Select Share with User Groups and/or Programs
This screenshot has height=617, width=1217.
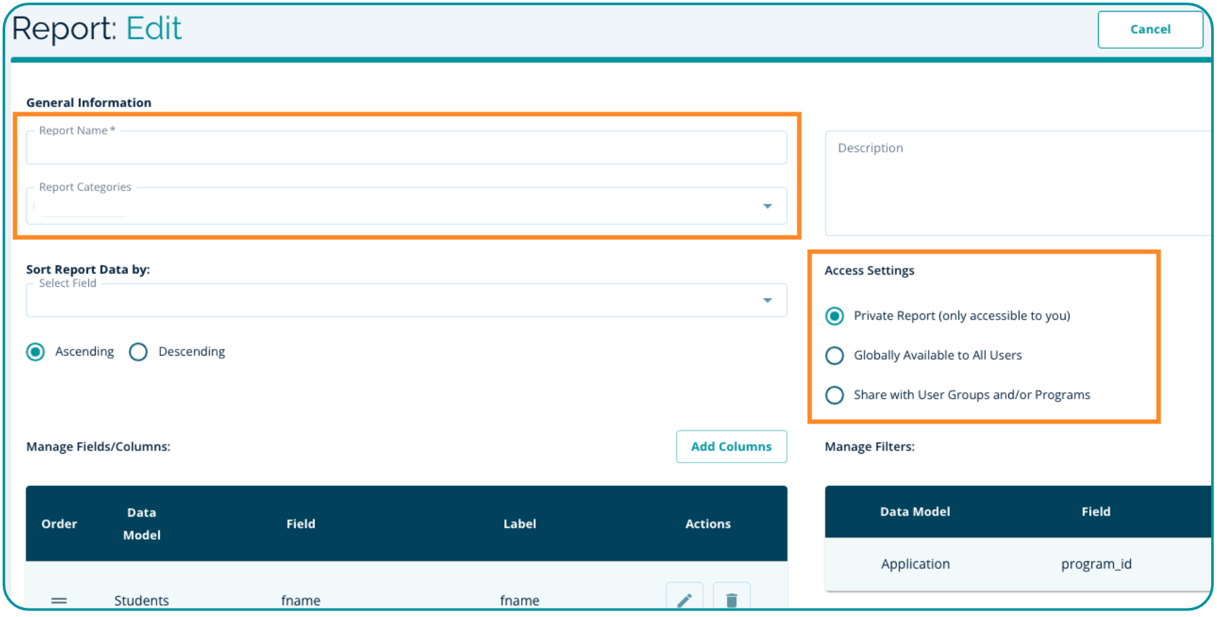(x=834, y=395)
